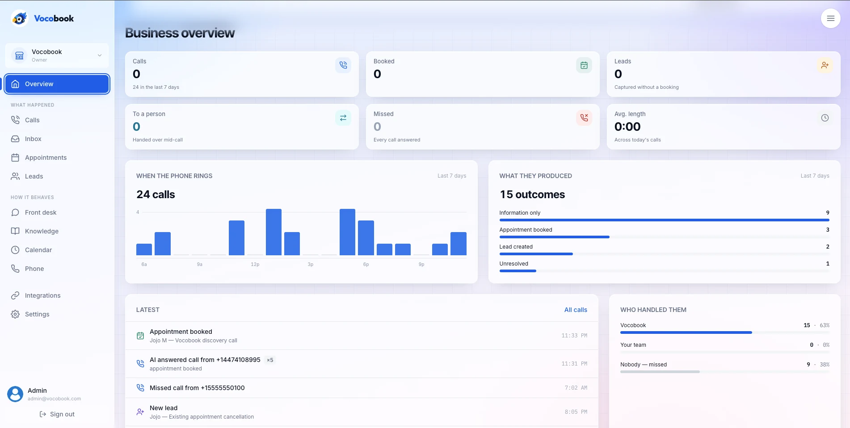Click the Booked card calendar icon

pyautogui.click(x=584, y=65)
